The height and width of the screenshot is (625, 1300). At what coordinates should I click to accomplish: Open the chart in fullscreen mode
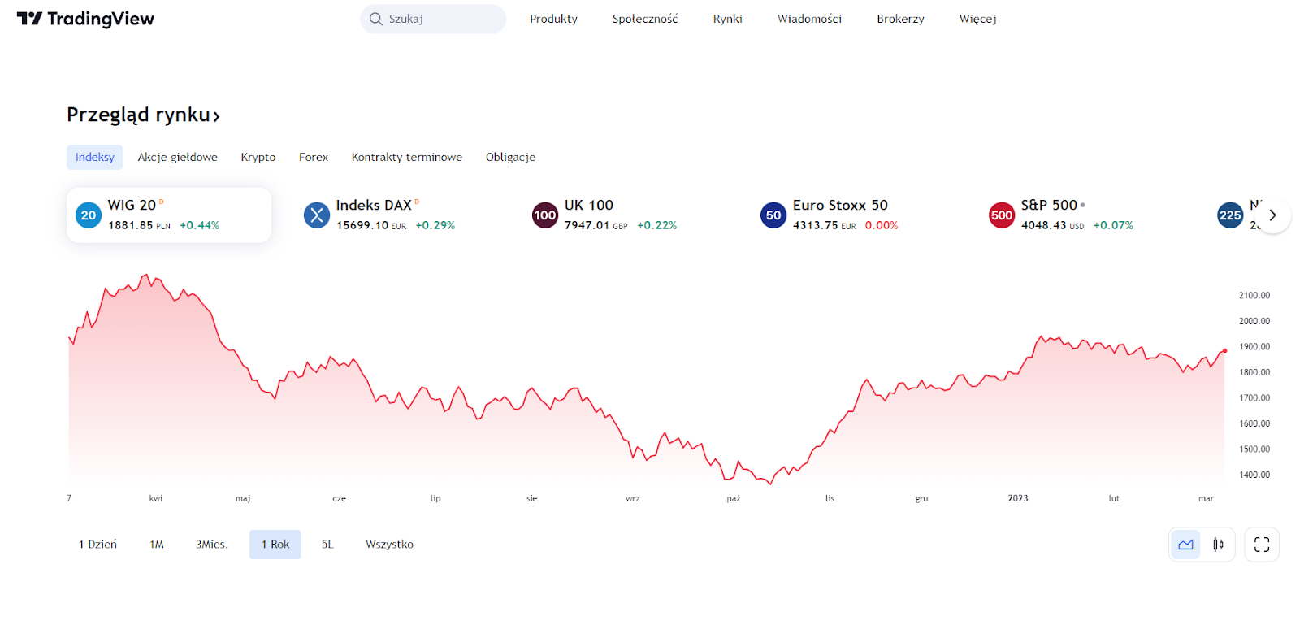(1262, 545)
